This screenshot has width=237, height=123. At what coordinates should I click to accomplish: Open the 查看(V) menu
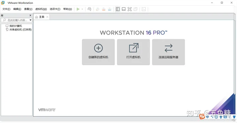point(28,9)
